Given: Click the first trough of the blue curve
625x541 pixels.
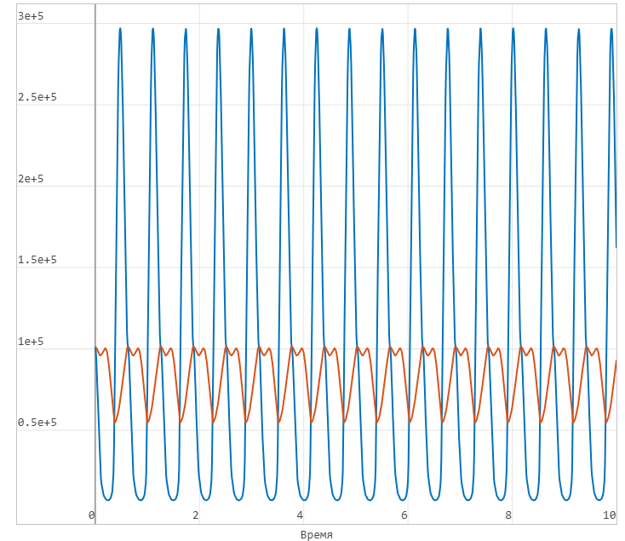Looking at the screenshot, I should [107, 499].
